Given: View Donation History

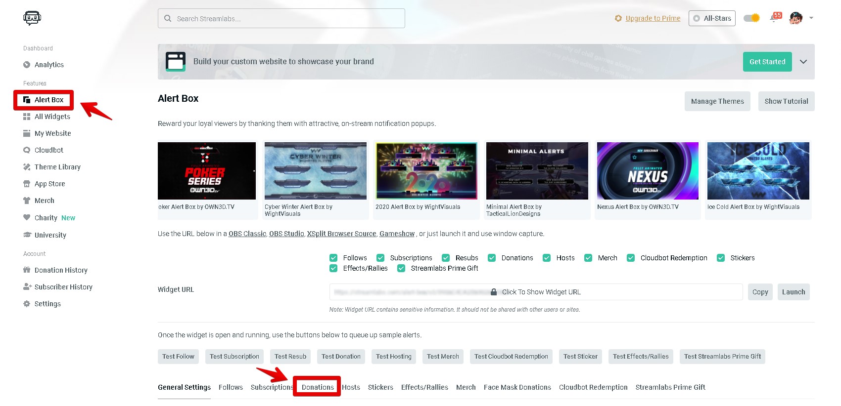Looking at the screenshot, I should (55, 270).
